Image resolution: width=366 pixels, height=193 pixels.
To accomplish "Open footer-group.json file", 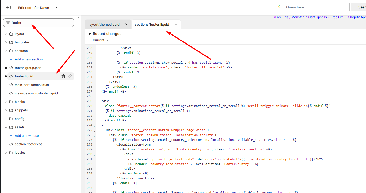I will point(28,68).
